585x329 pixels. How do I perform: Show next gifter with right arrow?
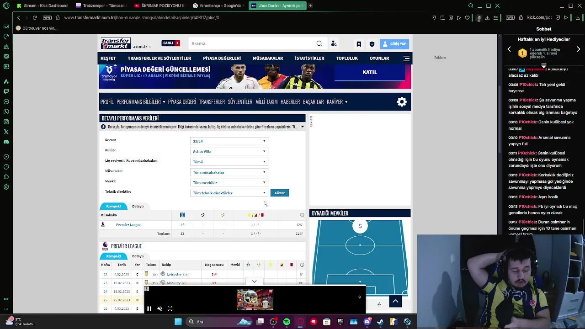(x=578, y=49)
